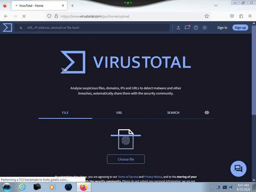Click the magnifier search icon in header
The image size is (256, 192).
[21, 28]
